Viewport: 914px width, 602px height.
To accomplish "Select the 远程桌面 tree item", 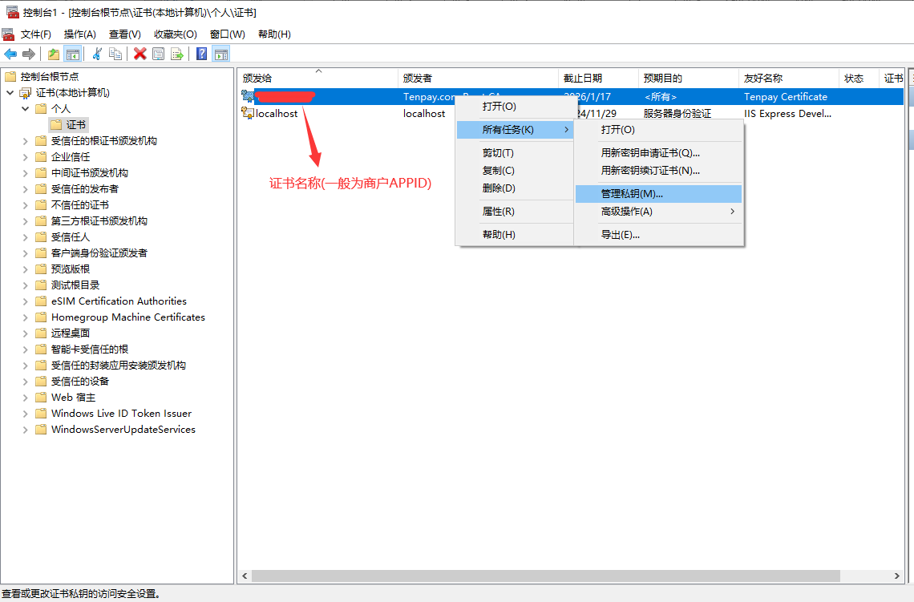I will coord(71,333).
